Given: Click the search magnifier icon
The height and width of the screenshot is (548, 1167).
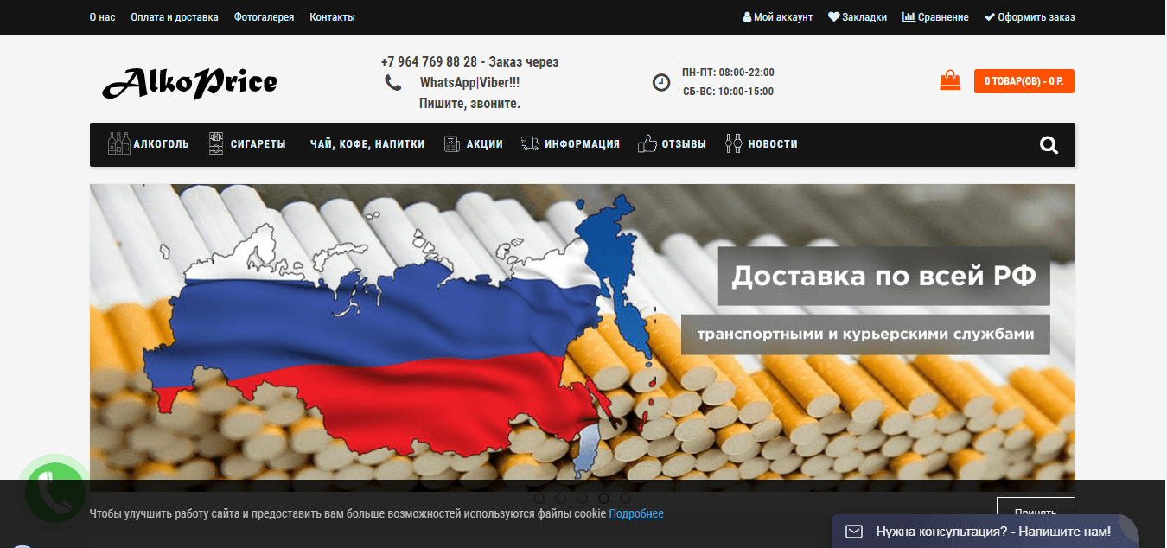Looking at the screenshot, I should [1049, 145].
